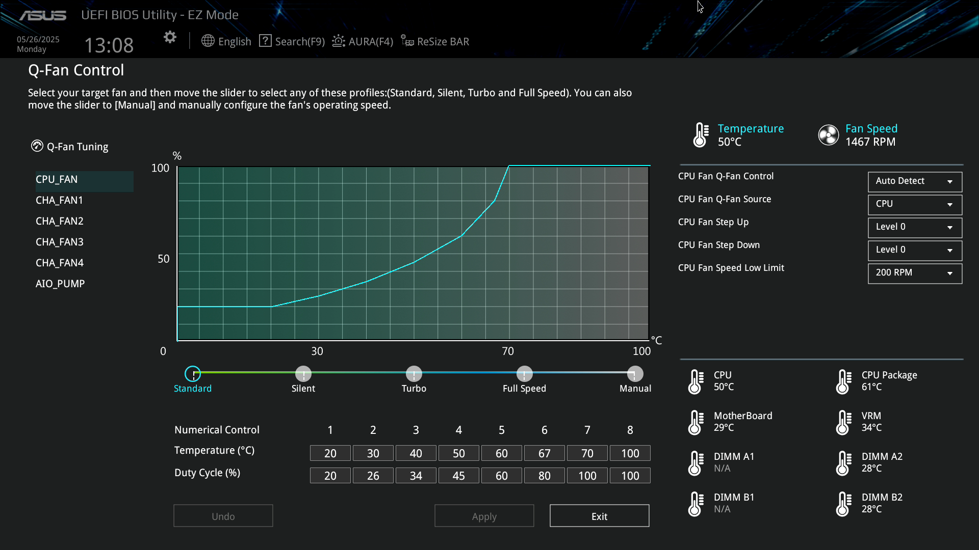
Task: Select the Silent fan profile
Action: tap(303, 374)
